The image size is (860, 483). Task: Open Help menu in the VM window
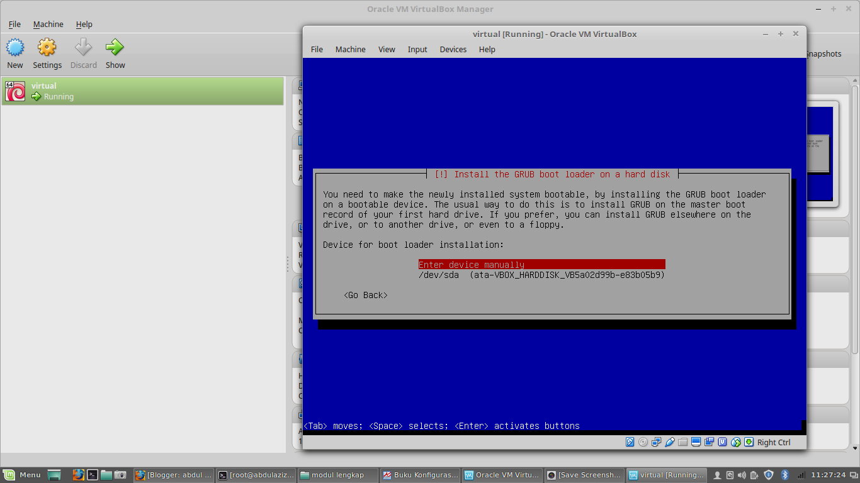pos(487,49)
